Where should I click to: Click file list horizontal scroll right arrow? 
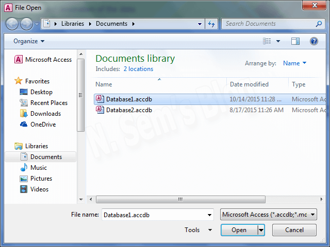pos(322,199)
